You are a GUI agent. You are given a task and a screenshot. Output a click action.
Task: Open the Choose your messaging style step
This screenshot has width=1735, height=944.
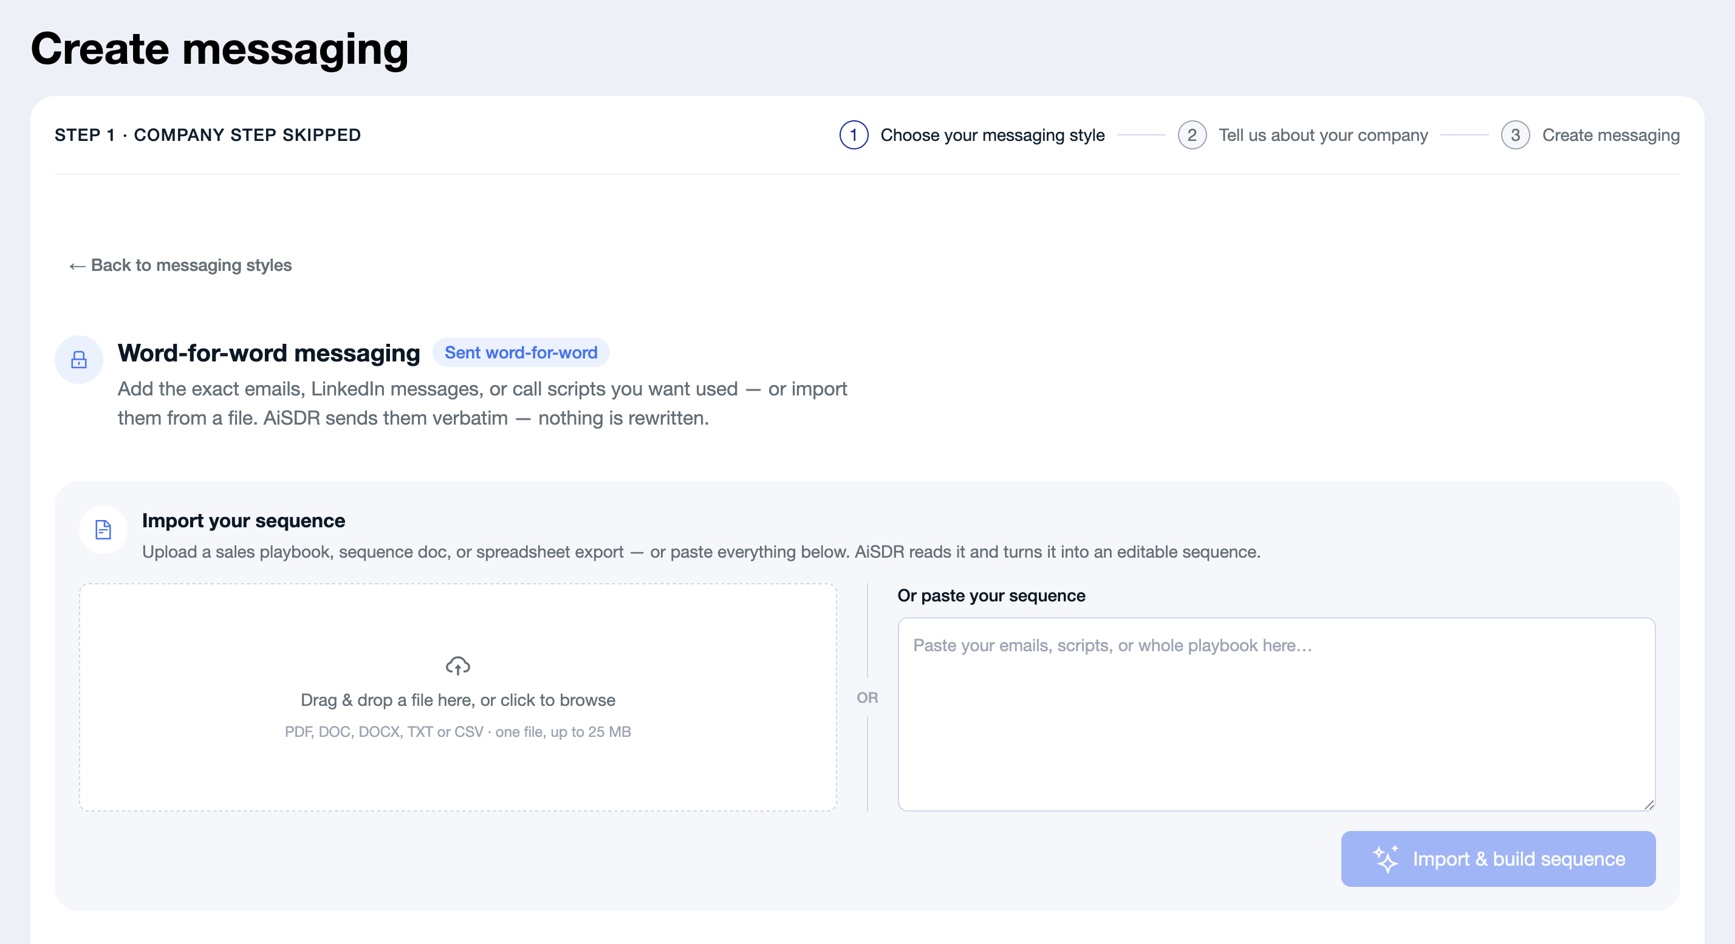pos(992,135)
